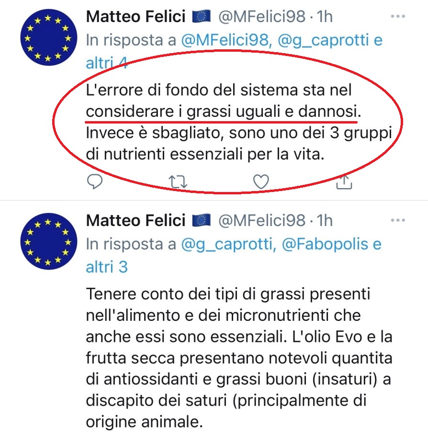Open more options for the first tweet
This screenshot has height=440, width=428.
click(398, 17)
